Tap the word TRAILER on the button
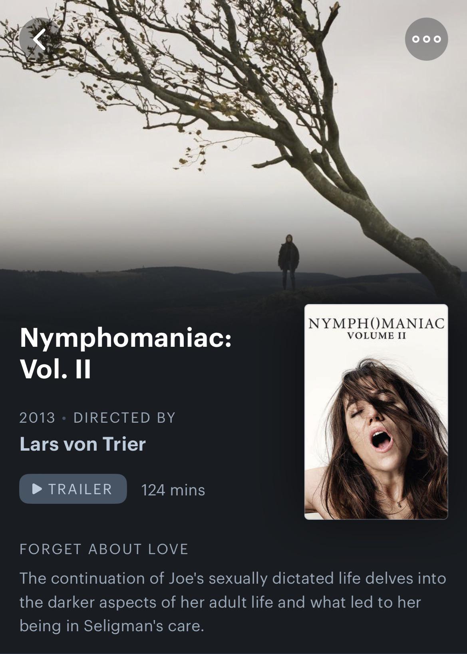 80,489
